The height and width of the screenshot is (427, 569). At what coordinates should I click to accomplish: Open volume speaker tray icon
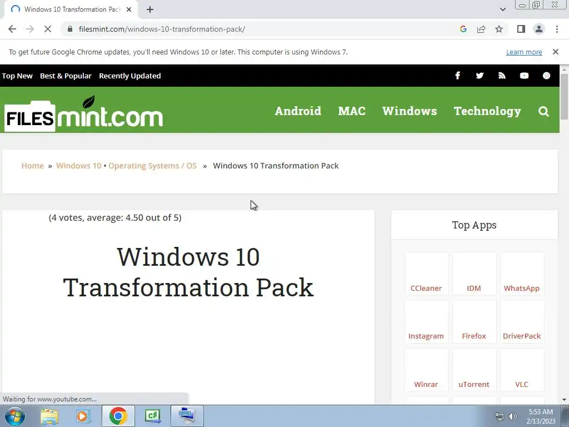[x=512, y=416]
